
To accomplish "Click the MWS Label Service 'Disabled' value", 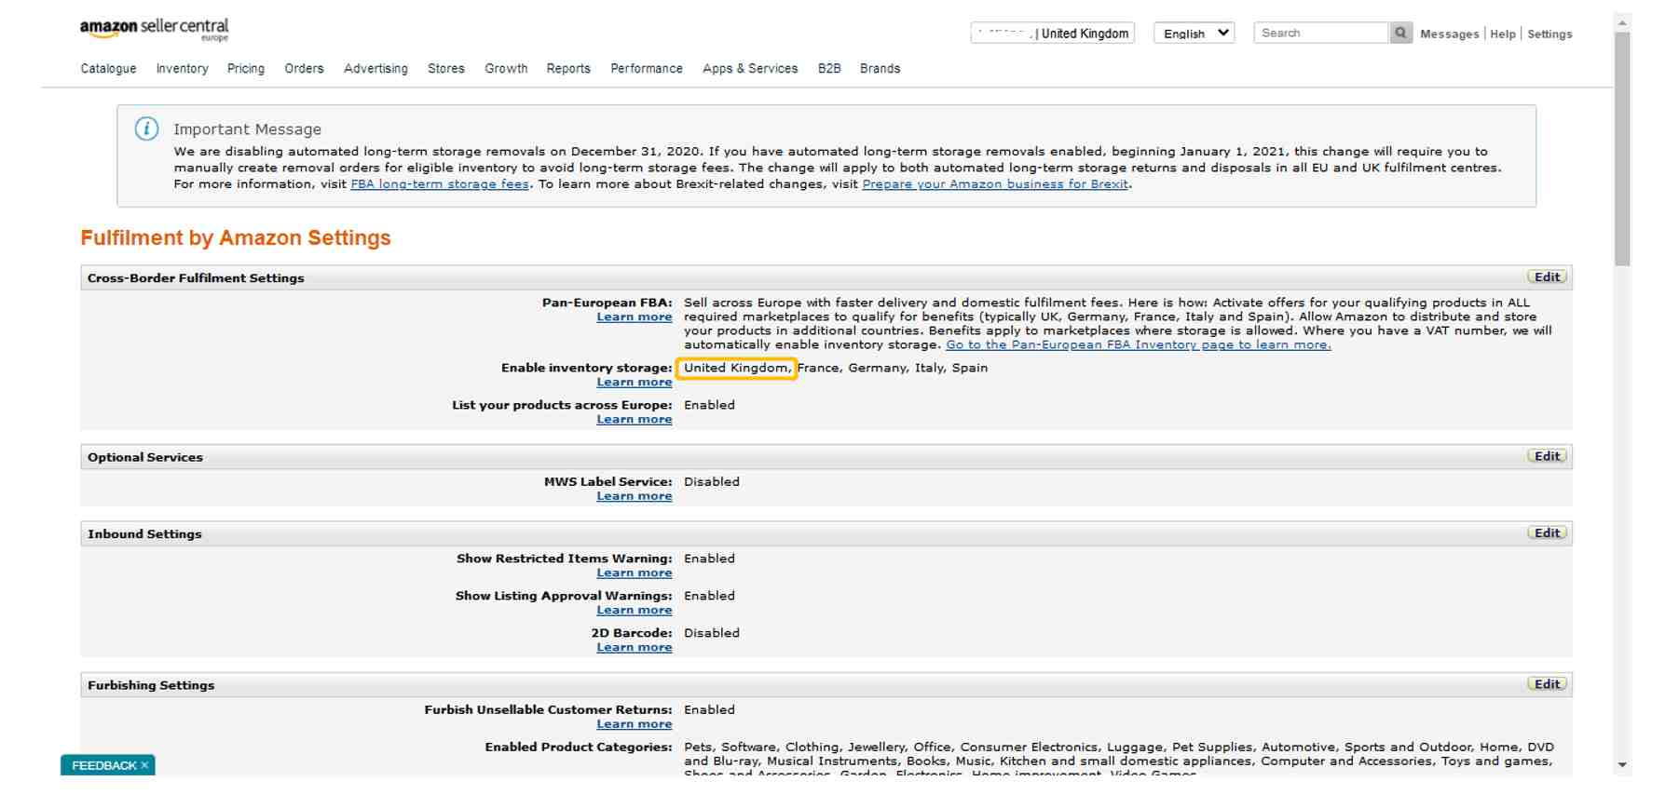I will point(712,482).
